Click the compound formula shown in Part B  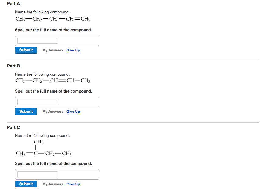(53, 80)
